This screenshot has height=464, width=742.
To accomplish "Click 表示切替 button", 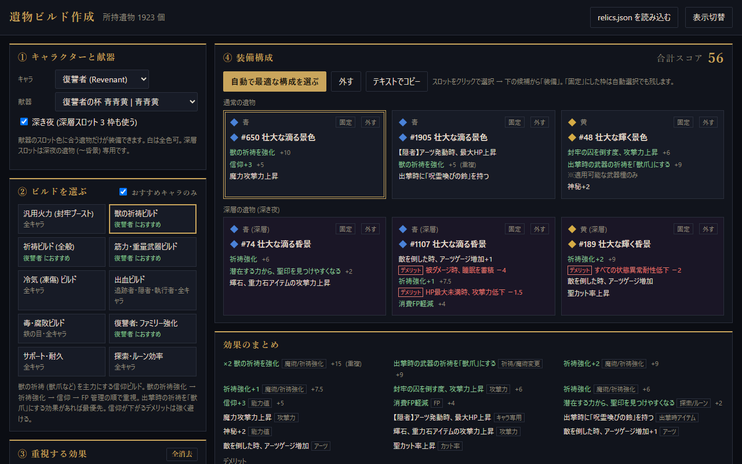I will point(709,17).
